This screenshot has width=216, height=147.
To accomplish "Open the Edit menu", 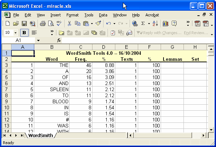I will pyautogui.click(x=28, y=15).
